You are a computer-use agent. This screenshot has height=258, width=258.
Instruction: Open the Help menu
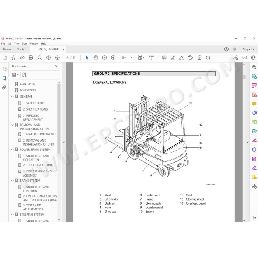pyautogui.click(x=43, y=43)
